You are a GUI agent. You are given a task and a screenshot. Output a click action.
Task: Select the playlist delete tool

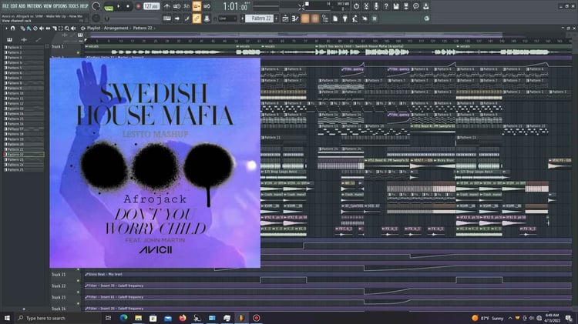tap(35, 28)
